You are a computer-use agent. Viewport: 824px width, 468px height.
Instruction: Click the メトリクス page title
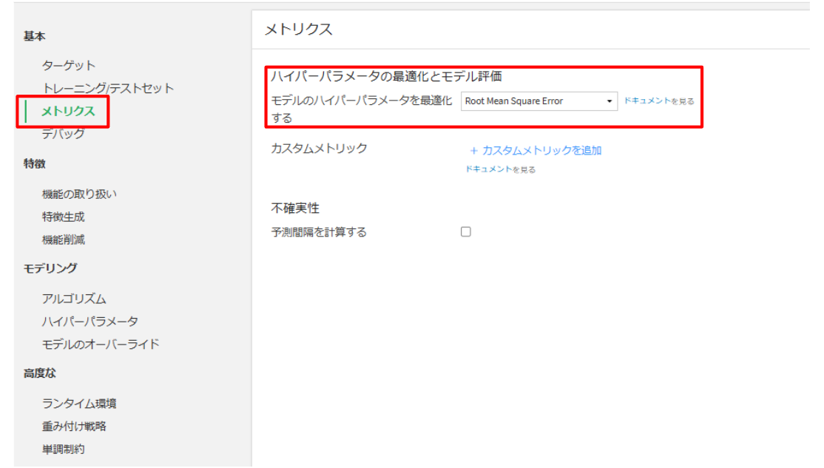[299, 30]
